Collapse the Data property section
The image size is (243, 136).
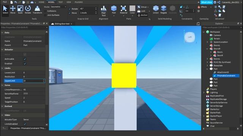(2, 32)
